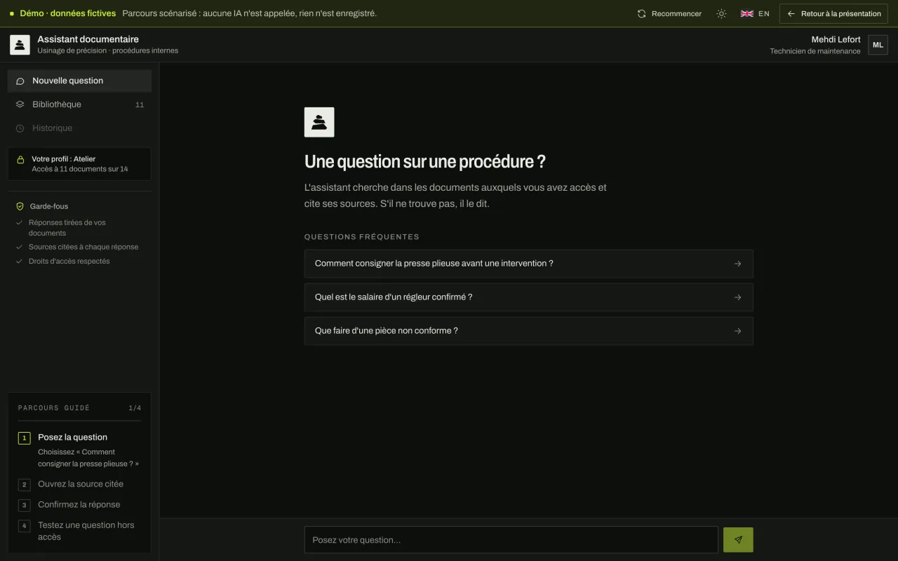Click the Nouvelle question chat bubble icon
Viewport: 898px width, 561px height.
coord(20,81)
